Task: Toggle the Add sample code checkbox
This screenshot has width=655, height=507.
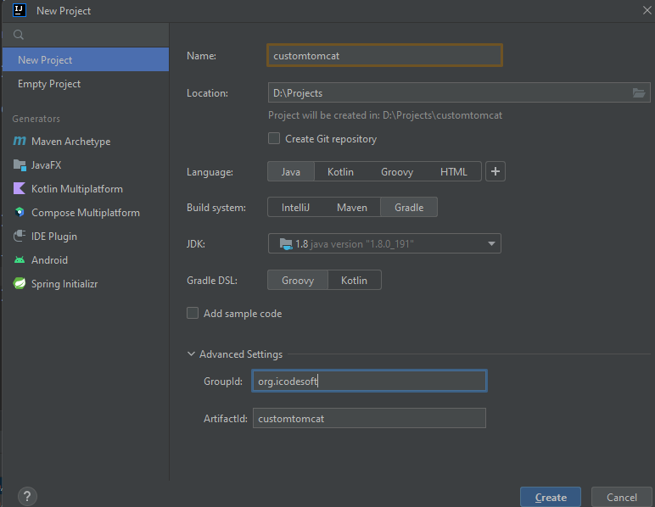Action: pyautogui.click(x=193, y=313)
